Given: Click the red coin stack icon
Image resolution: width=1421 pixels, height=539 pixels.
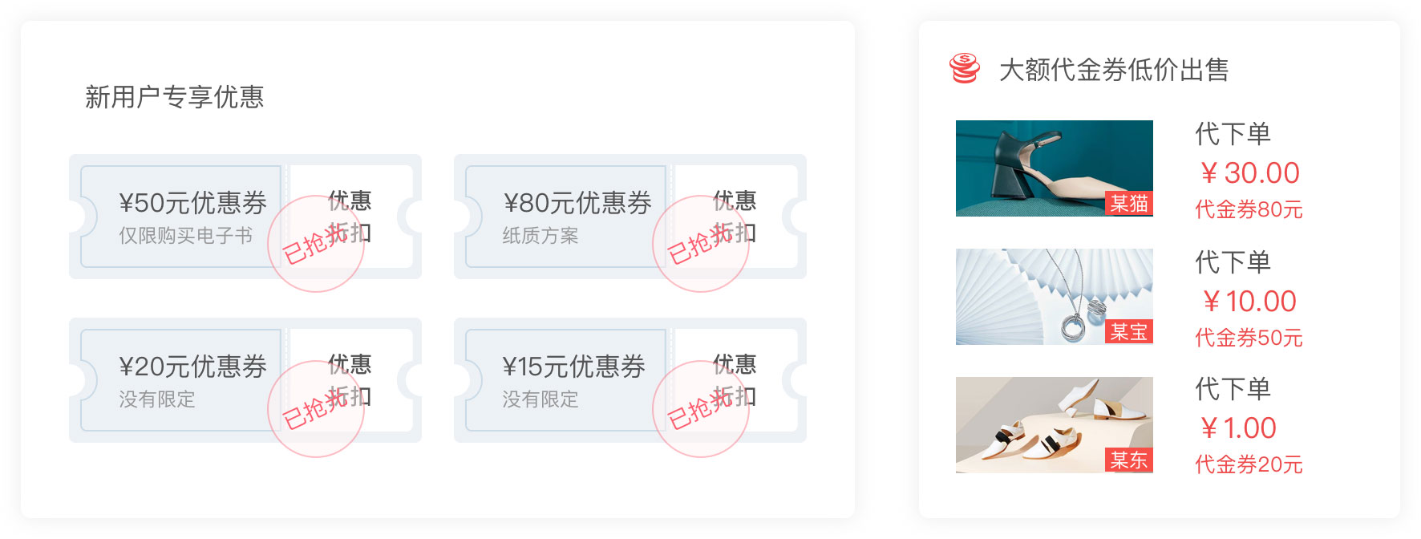Looking at the screenshot, I should coord(965,68).
